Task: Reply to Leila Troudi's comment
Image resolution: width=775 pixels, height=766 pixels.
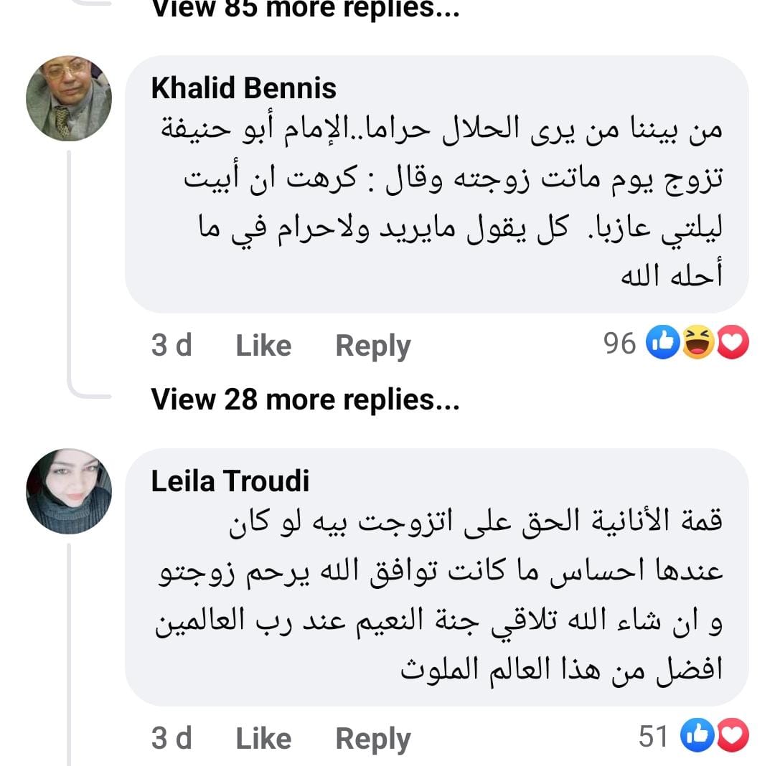Action: pyautogui.click(x=373, y=738)
